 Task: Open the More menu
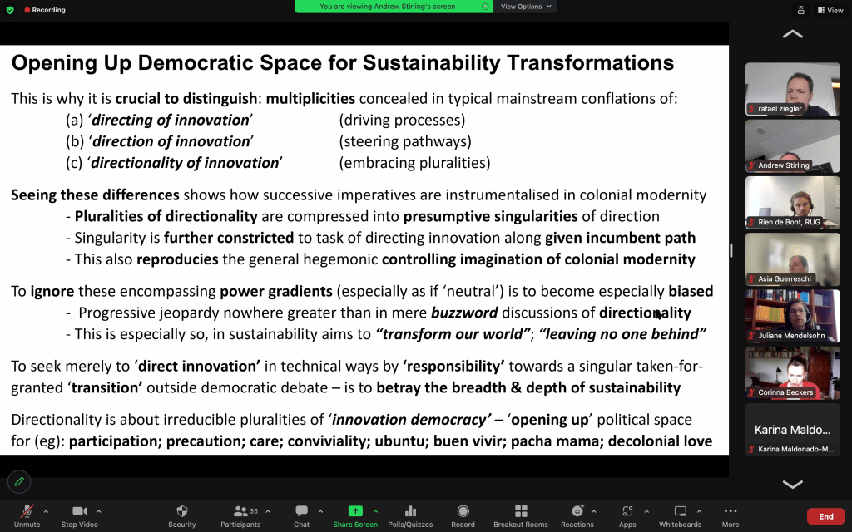pyautogui.click(x=731, y=515)
